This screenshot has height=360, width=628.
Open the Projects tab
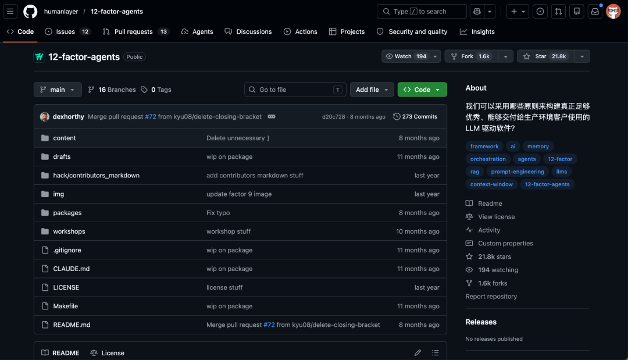click(347, 31)
